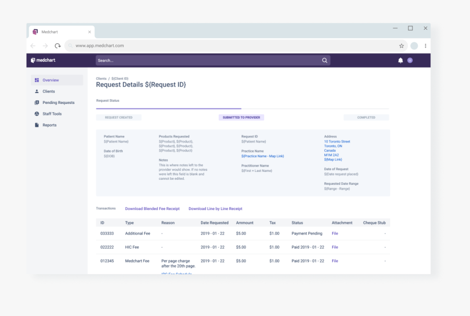Select Clients in the sidebar
The height and width of the screenshot is (316, 470).
point(49,91)
